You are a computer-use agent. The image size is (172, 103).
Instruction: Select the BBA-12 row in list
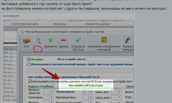(x=10, y=53)
